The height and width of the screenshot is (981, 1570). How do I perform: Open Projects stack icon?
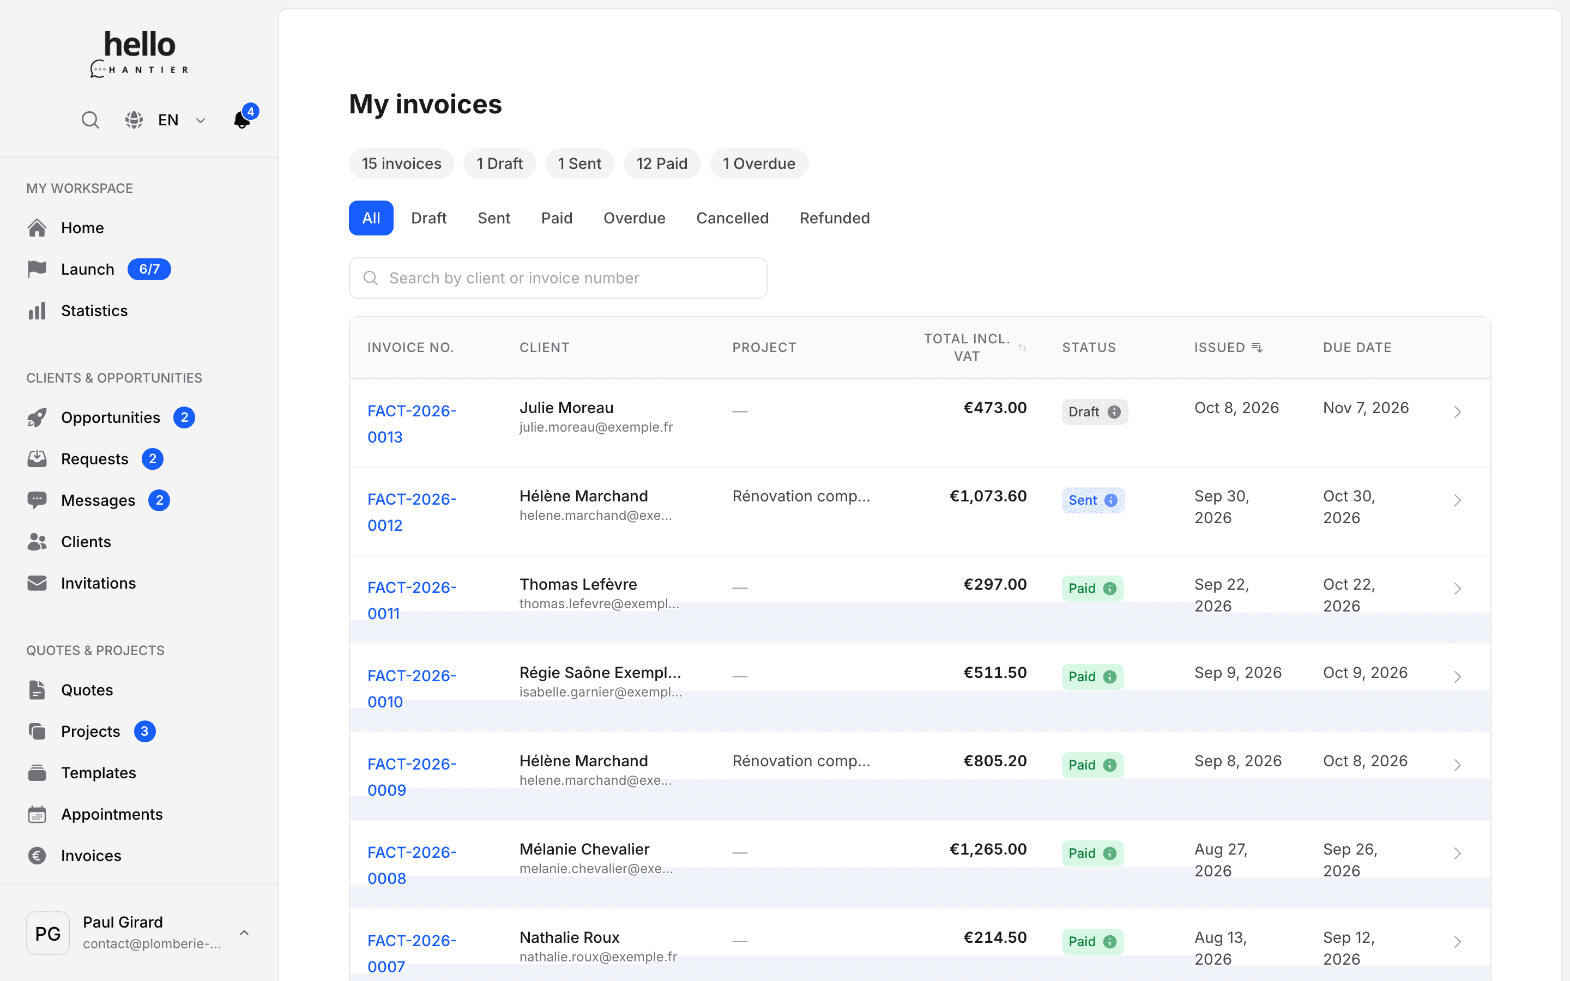[x=37, y=731]
